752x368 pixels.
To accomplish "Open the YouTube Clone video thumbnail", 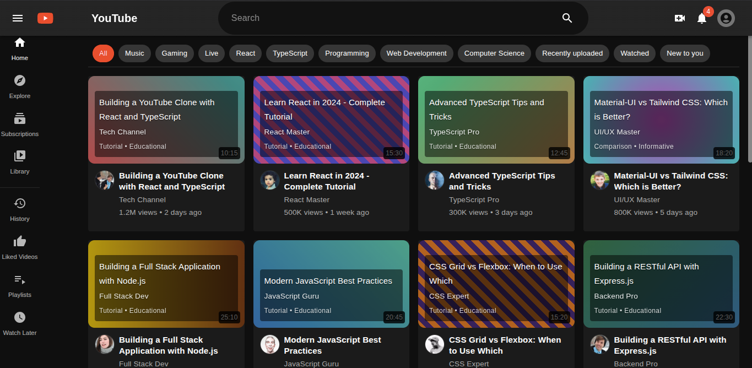I will tap(166, 120).
